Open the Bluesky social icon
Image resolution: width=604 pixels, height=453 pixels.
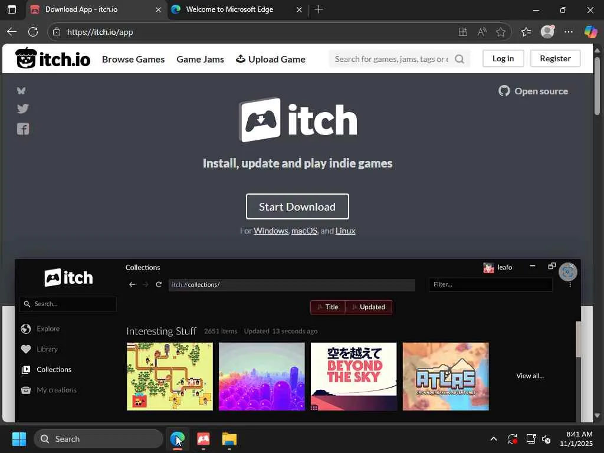pos(21,90)
